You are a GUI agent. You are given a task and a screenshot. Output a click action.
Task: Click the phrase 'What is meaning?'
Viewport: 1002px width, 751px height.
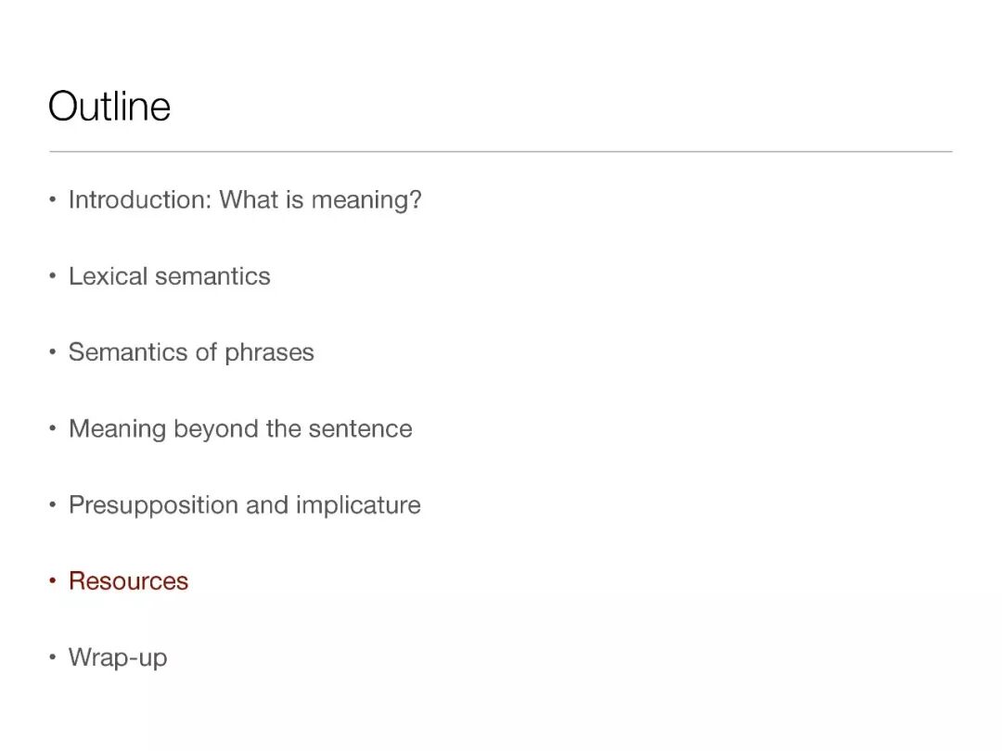320,199
